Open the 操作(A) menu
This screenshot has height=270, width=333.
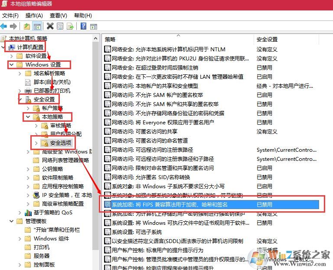pos(34,16)
